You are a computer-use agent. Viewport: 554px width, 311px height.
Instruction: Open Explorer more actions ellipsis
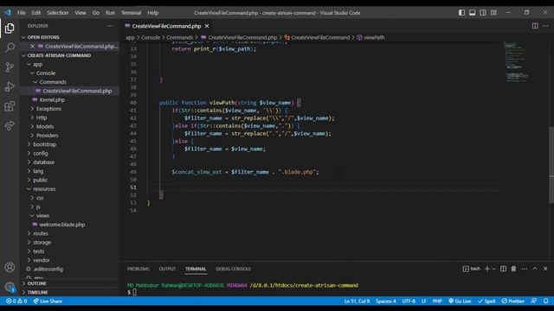[x=110, y=26]
